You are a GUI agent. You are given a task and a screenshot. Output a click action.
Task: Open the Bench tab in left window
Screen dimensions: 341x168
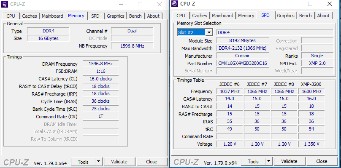[135, 16]
